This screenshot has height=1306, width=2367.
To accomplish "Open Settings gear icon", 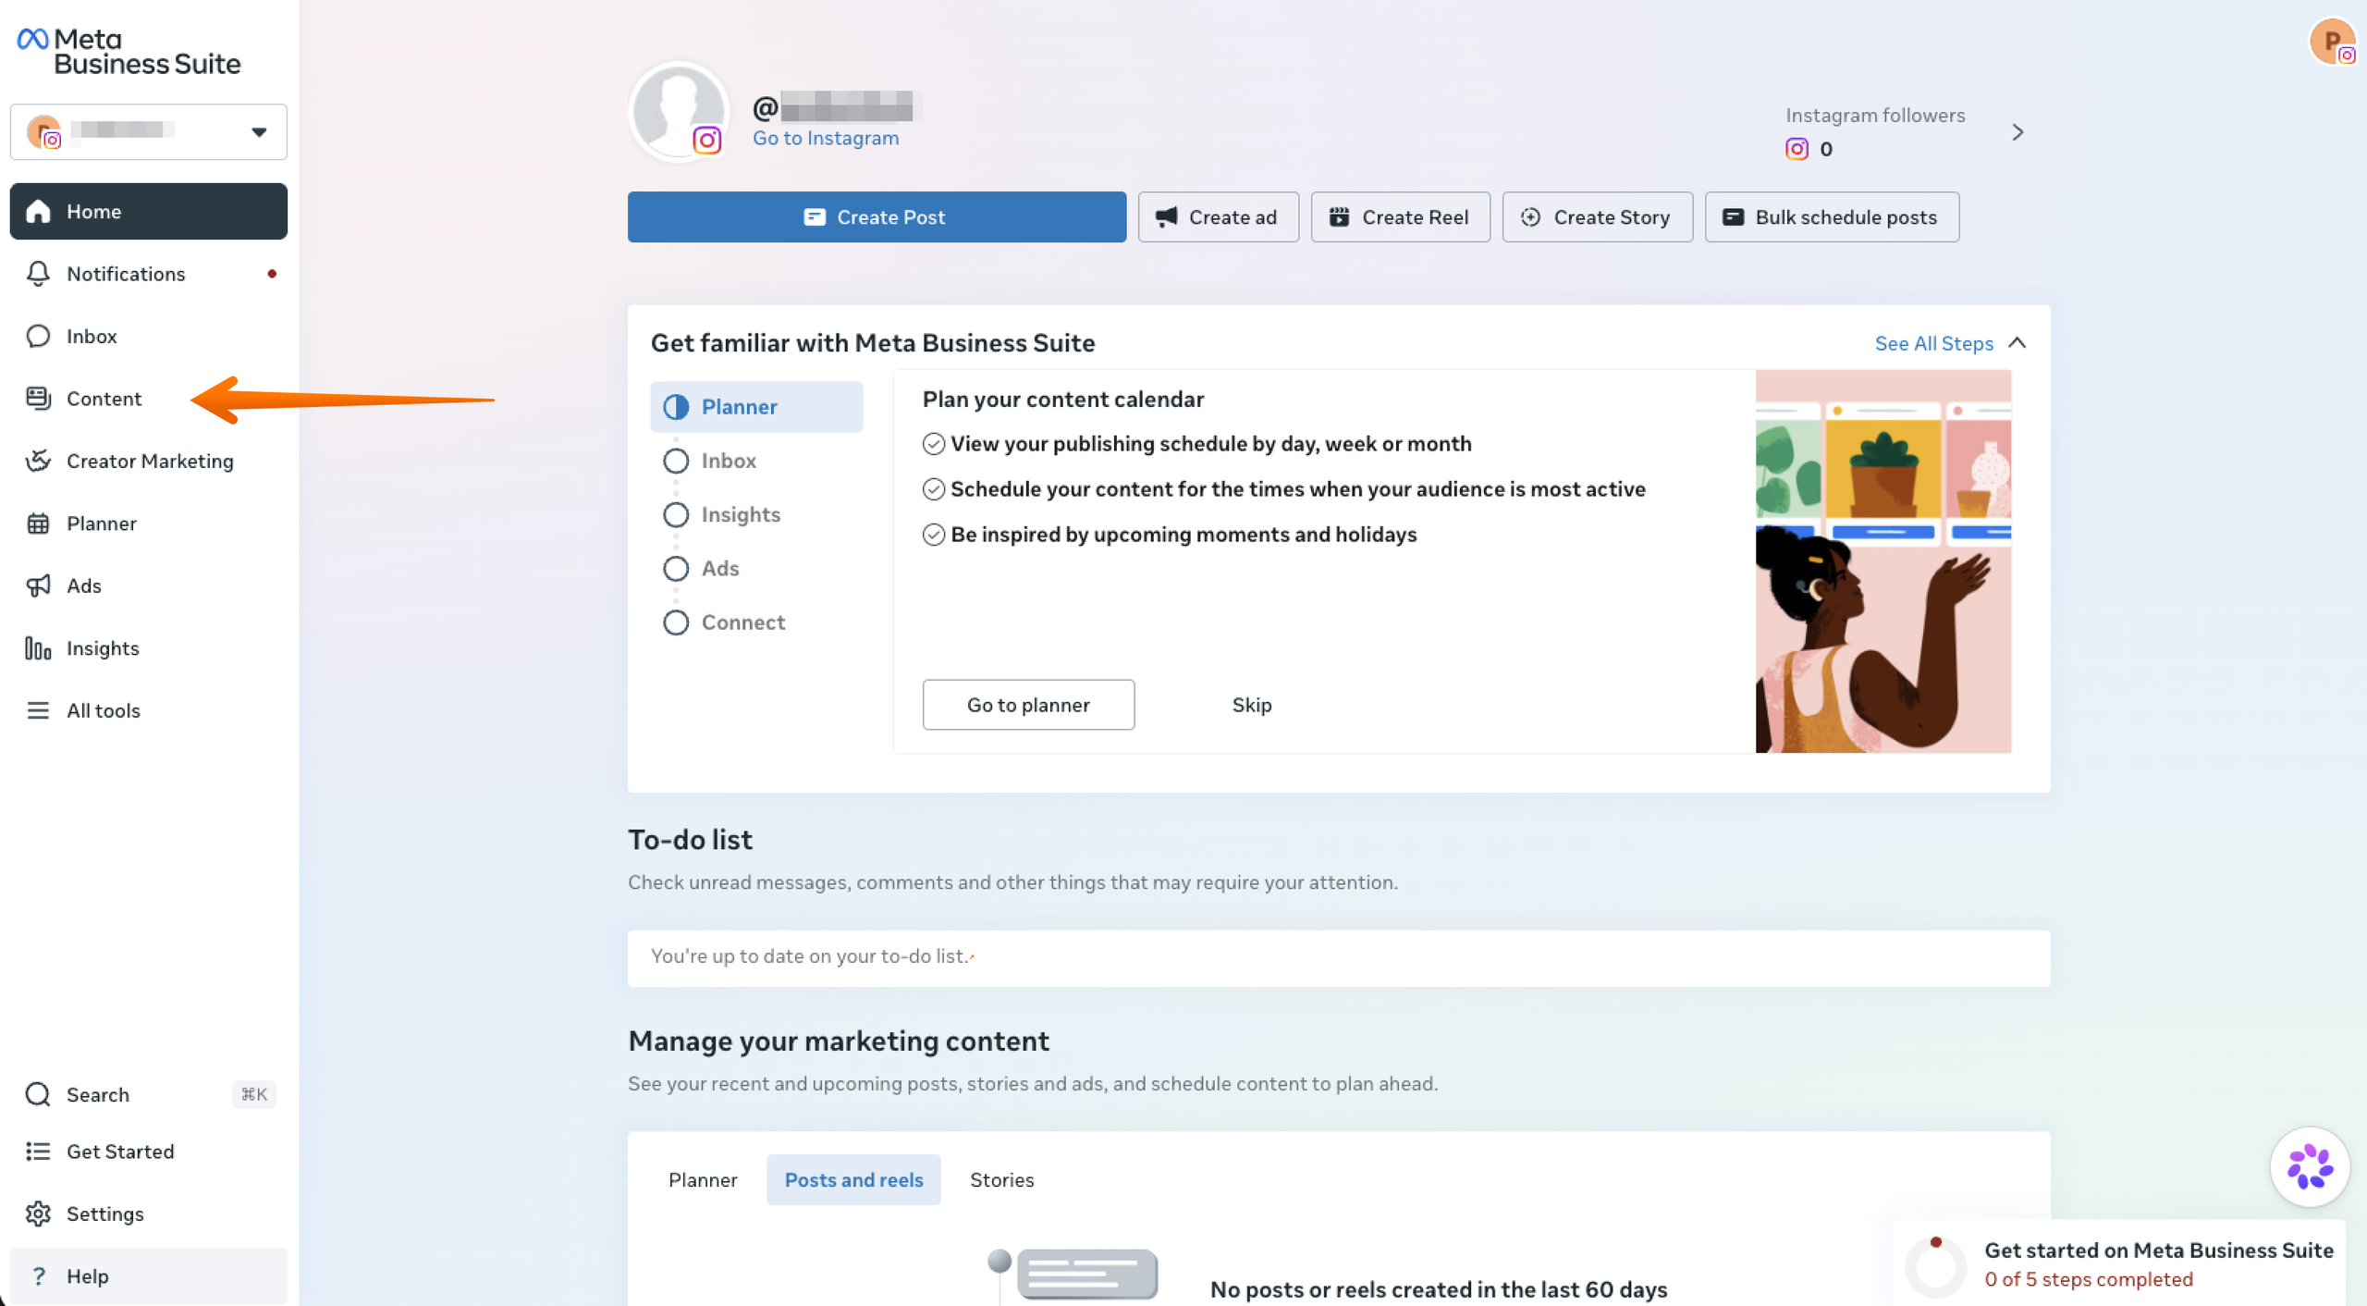I will pos(38,1214).
